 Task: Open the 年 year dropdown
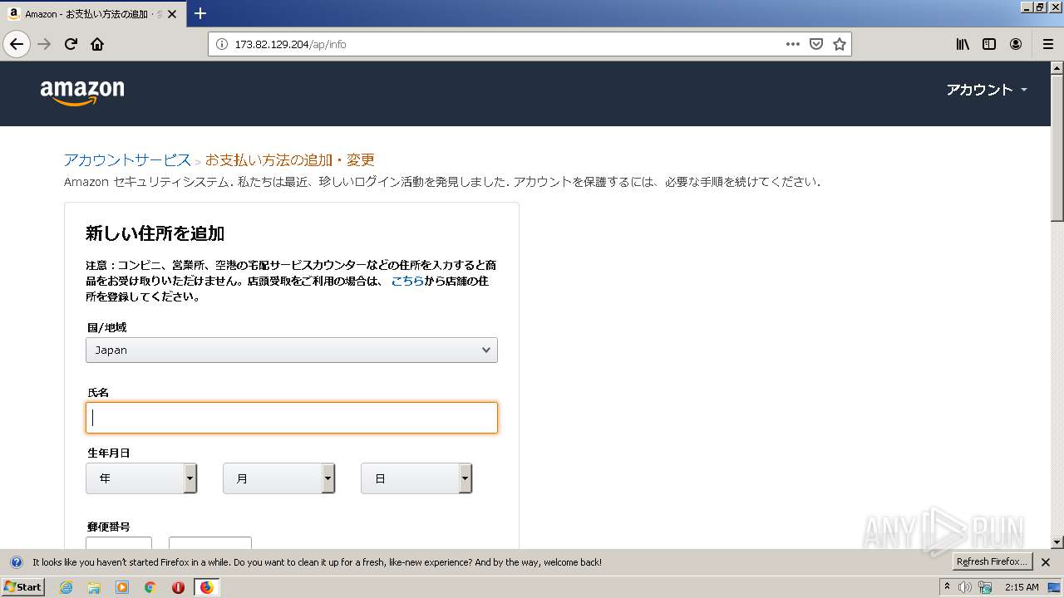coord(141,478)
